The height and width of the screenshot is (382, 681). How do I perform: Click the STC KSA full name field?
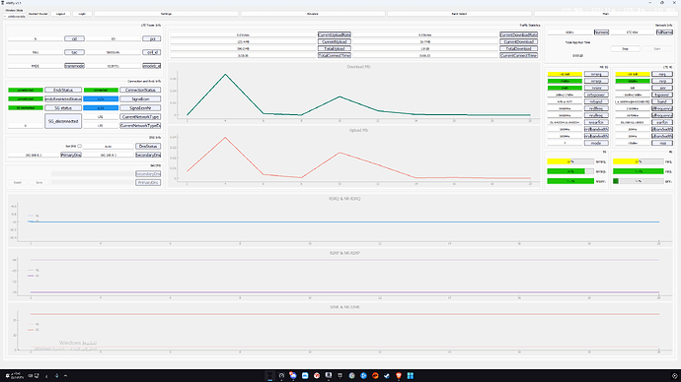coord(633,32)
